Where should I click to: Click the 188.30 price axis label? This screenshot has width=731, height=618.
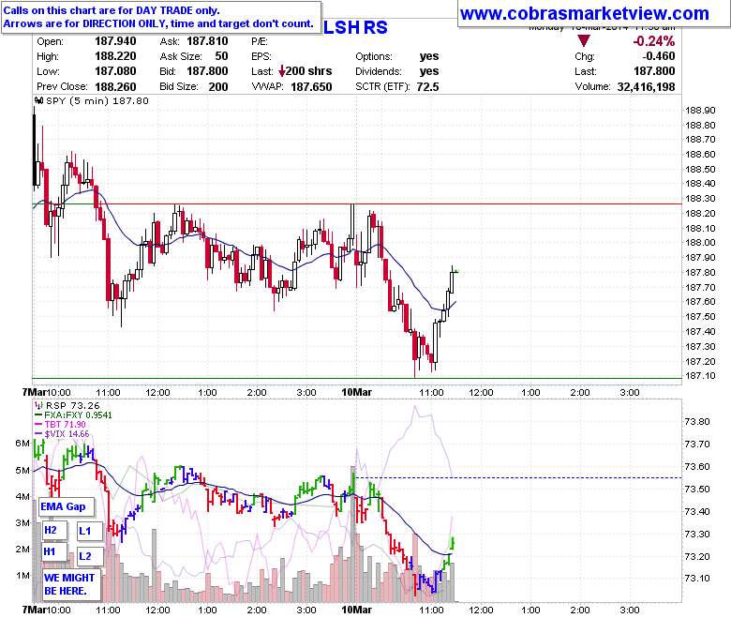tap(700, 198)
